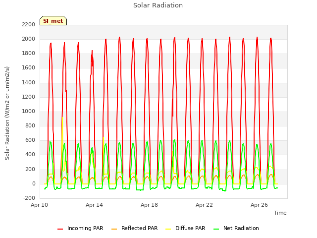Image resolution: width=317 pixels, height=238 pixels.
Task: Click the yellow Diffuse PAR legend swatch
Action: tap(168, 229)
